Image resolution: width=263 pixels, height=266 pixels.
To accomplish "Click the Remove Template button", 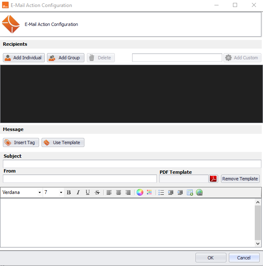I will click(x=240, y=179).
